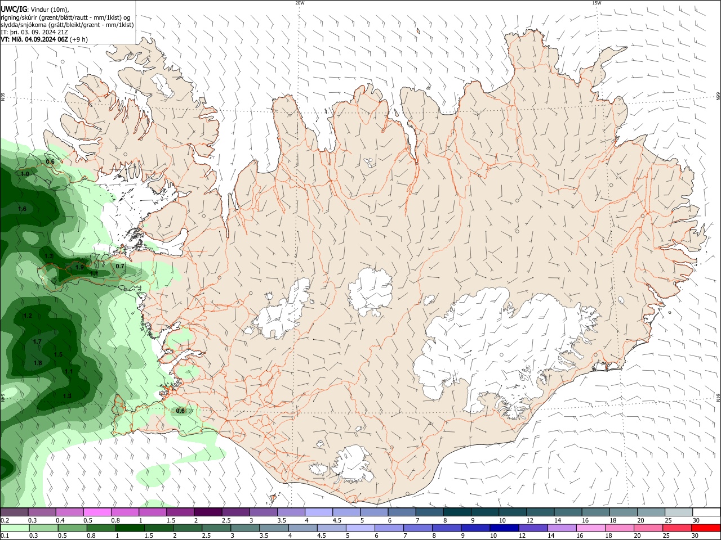Click the top-row swatch between 2.5 and 3
The image size is (721, 540).
tap(235, 512)
